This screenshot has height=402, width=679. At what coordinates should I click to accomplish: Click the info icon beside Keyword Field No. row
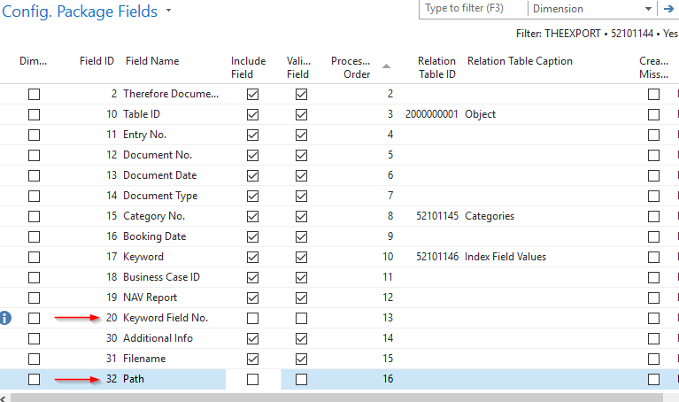pyautogui.click(x=6, y=318)
